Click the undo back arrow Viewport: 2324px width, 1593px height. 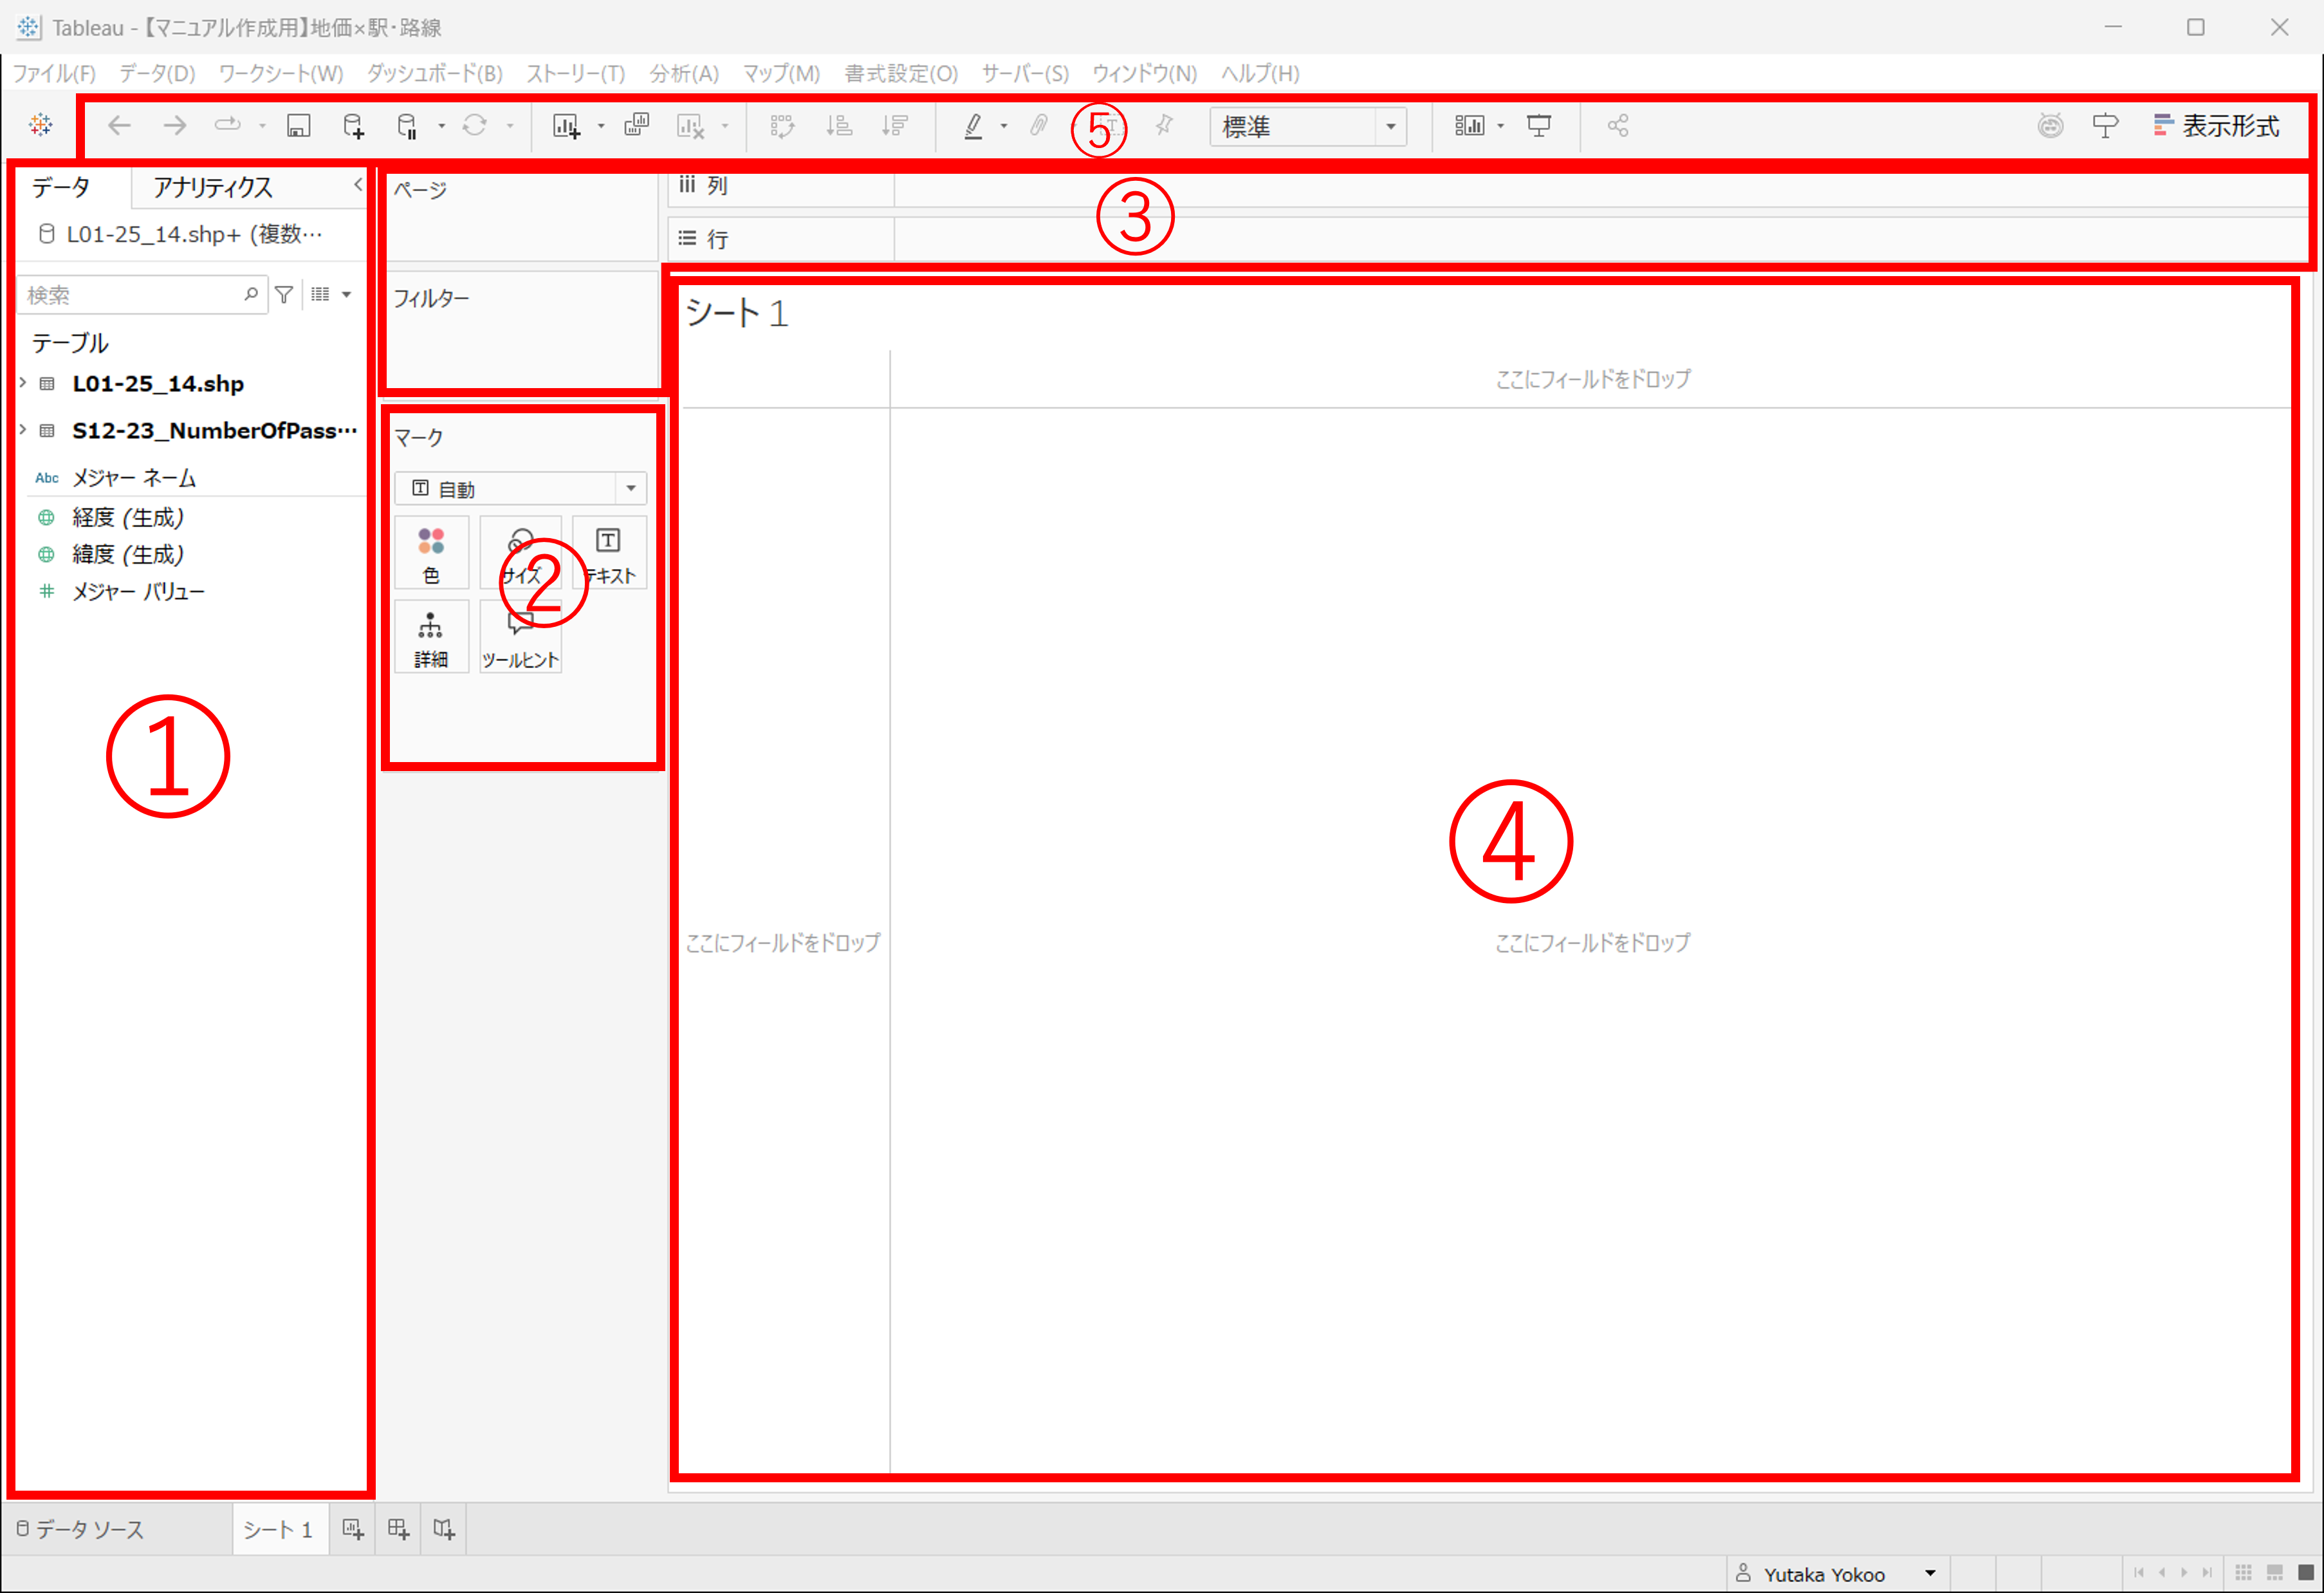tap(119, 125)
